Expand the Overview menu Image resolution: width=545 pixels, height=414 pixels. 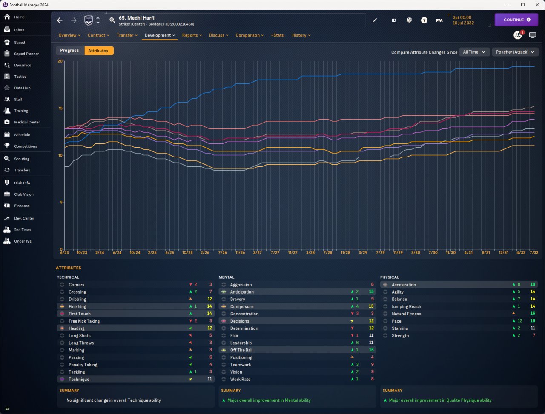[x=69, y=35]
